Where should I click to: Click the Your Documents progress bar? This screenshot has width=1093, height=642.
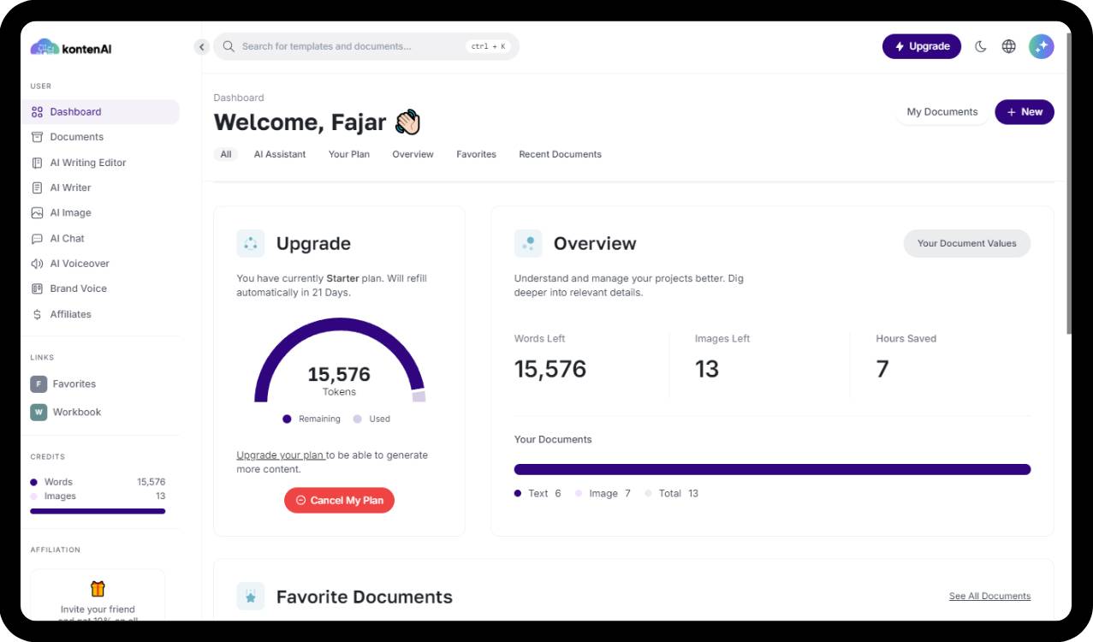point(772,469)
